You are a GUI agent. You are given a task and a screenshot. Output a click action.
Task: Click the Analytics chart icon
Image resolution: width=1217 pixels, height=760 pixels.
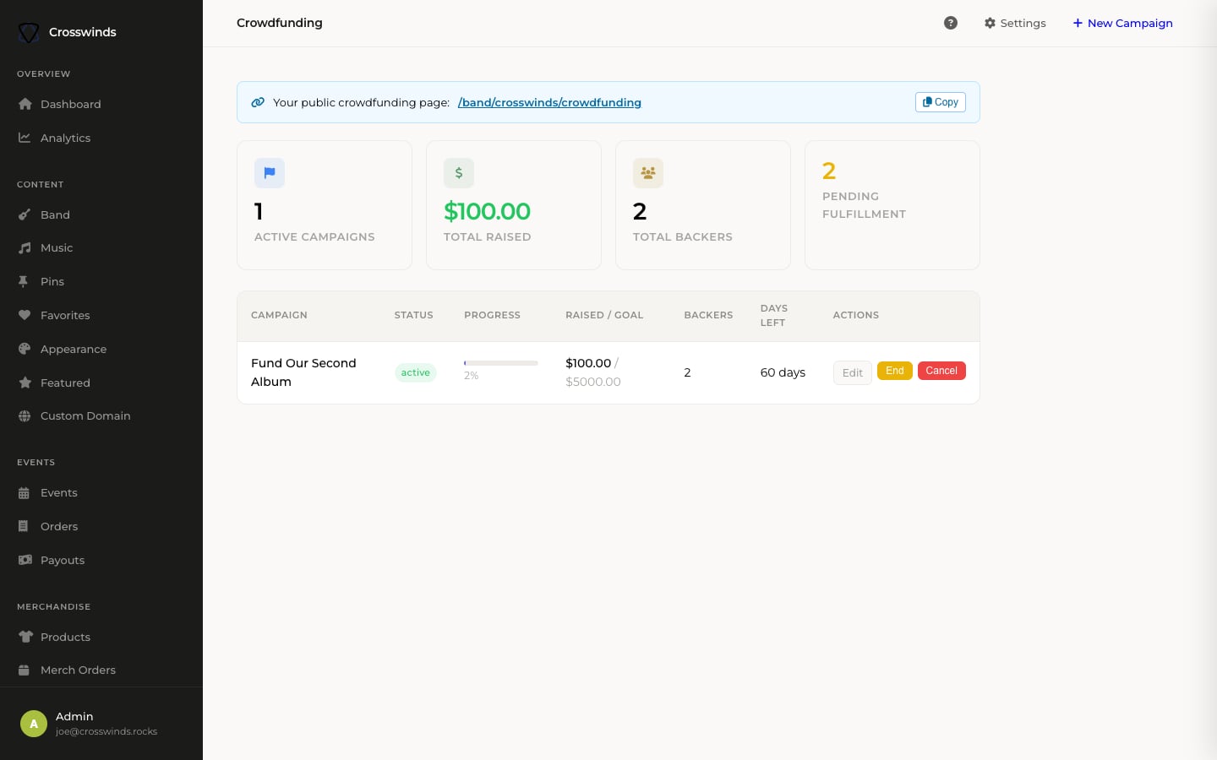click(25, 138)
